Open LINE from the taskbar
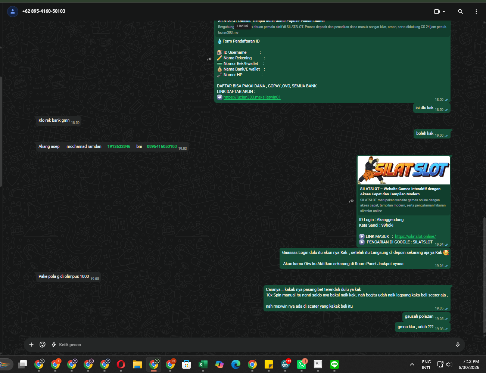Viewport: 486px width, 373px height. [334, 364]
